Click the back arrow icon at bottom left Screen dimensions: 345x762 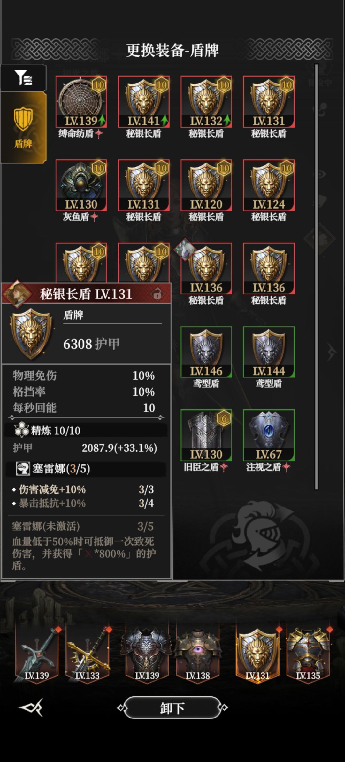click(31, 708)
